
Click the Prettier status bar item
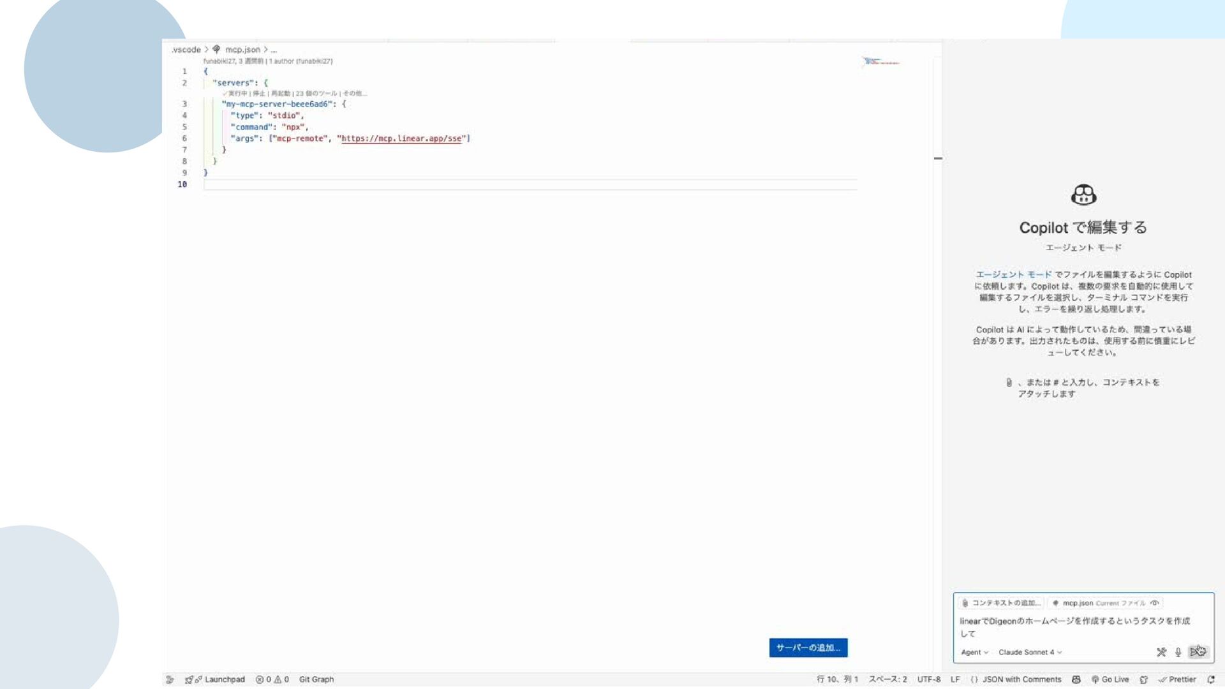[1177, 679]
